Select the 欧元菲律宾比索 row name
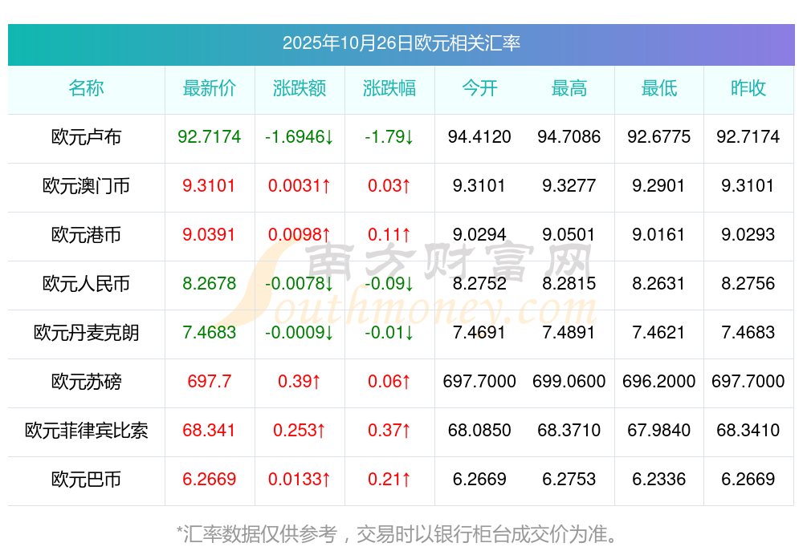This screenshot has height=559, width=803. pos(86,431)
